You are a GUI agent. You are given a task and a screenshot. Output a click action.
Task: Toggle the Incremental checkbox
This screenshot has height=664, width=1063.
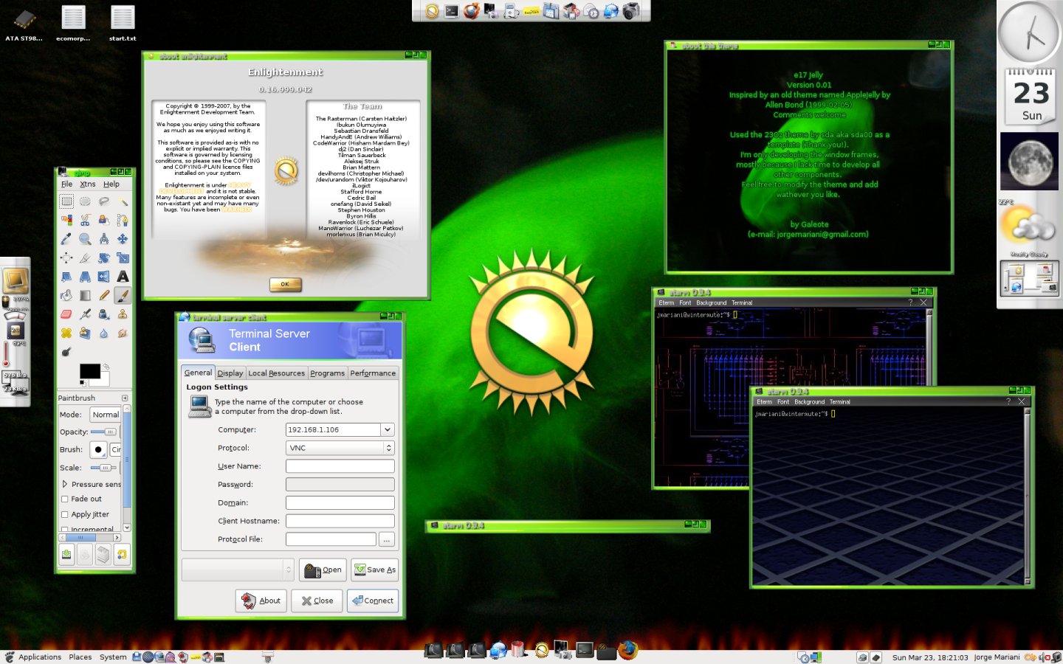(x=65, y=529)
